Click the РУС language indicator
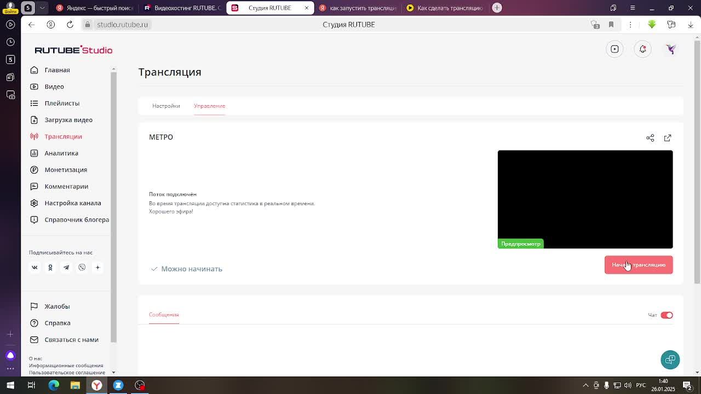This screenshot has width=701, height=394. pyautogui.click(x=641, y=385)
